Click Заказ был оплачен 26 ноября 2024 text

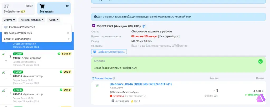115,68
